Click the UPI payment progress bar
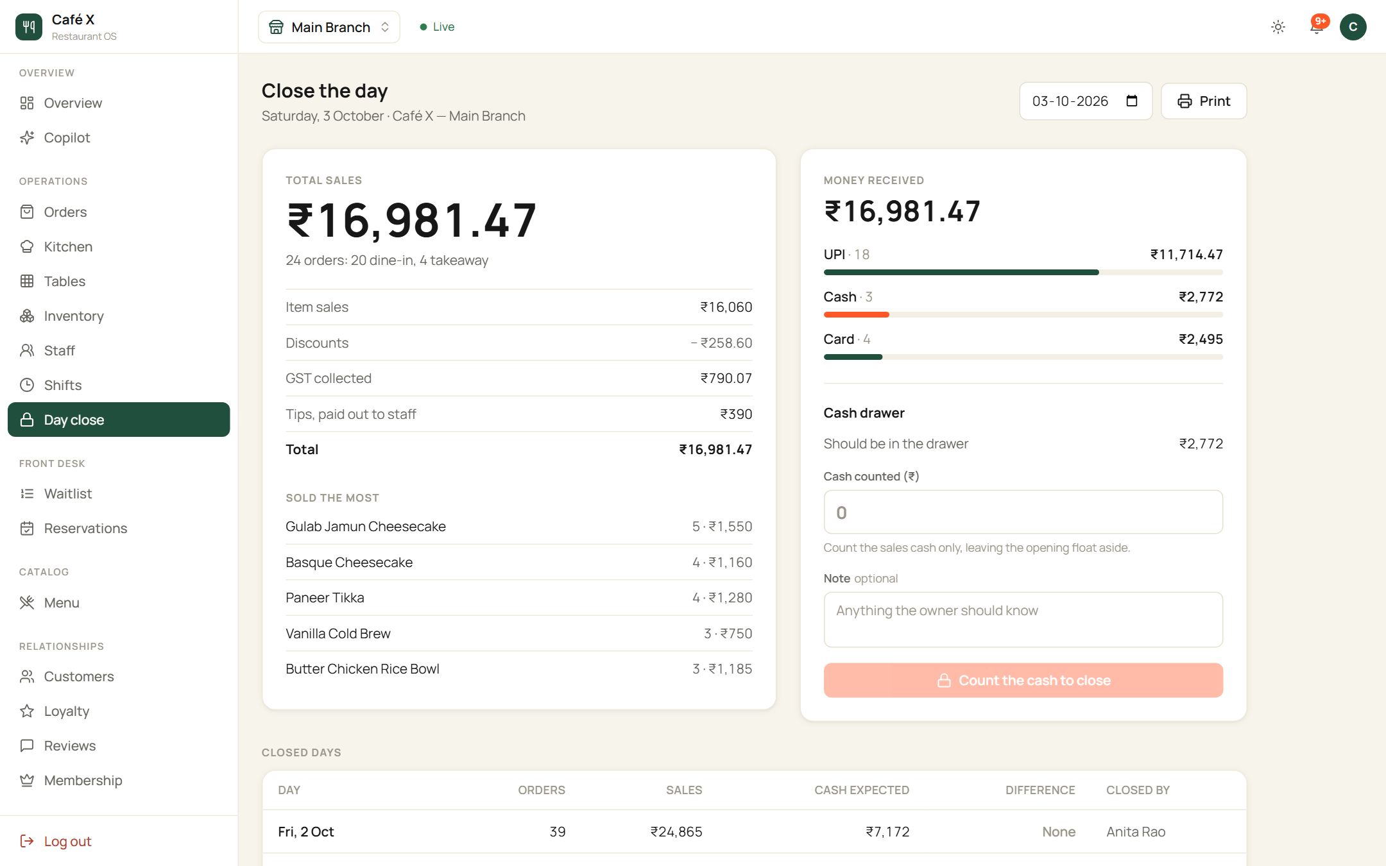 pos(1023,273)
